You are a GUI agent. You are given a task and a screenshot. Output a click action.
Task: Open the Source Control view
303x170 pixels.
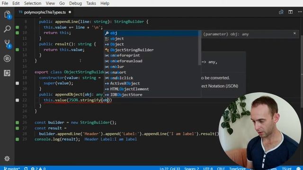(7, 44)
